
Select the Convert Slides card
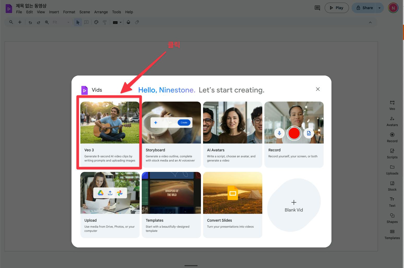(233, 205)
